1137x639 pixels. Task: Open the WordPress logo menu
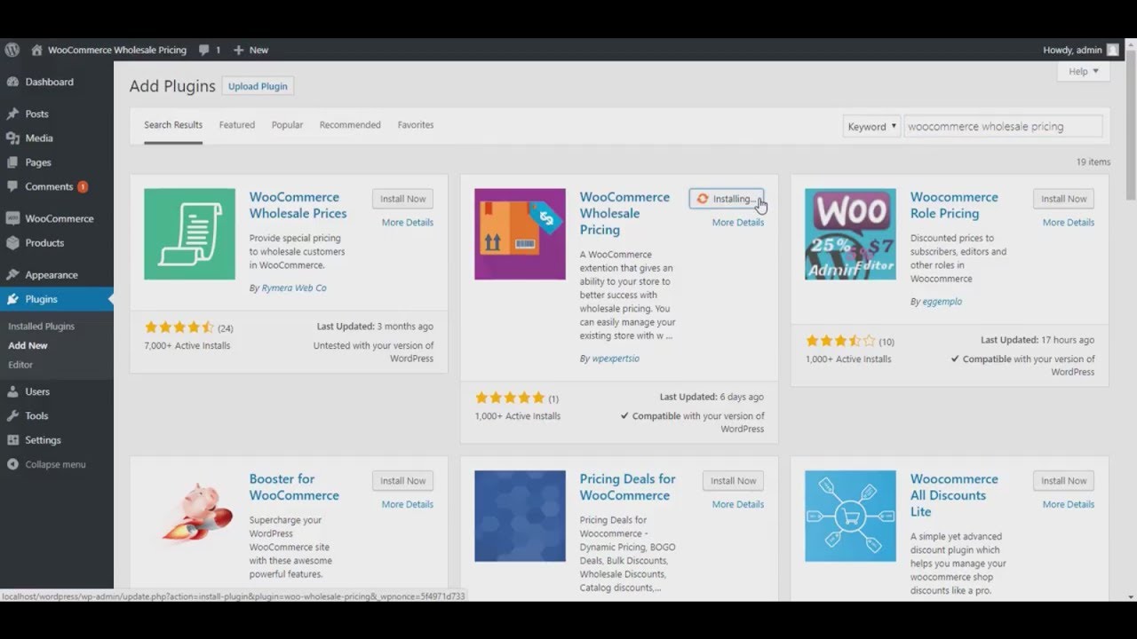point(12,50)
